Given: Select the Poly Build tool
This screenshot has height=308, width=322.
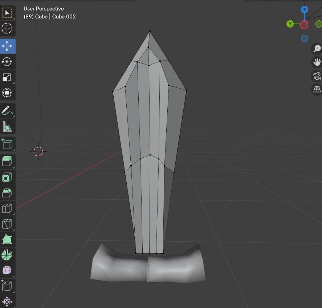Looking at the screenshot, I should (x=7, y=240).
